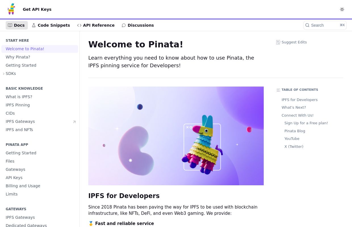Screen dimensions: 352x227
Task: Click the Welcome to Pinata! page title
Action: (136, 44)
